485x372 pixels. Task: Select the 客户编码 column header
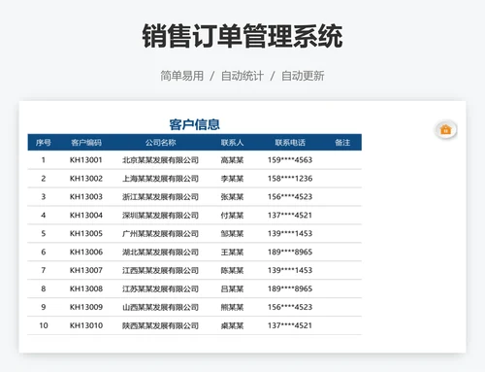tap(86, 143)
